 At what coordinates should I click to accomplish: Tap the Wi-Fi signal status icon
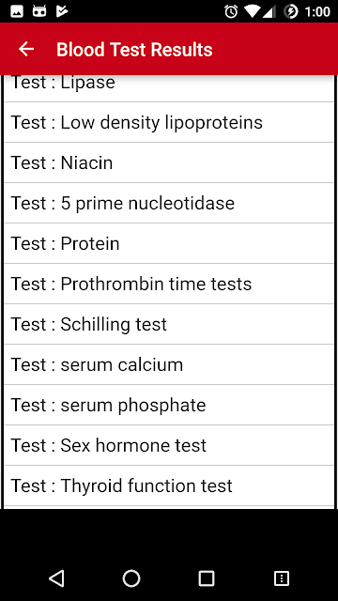click(x=252, y=11)
